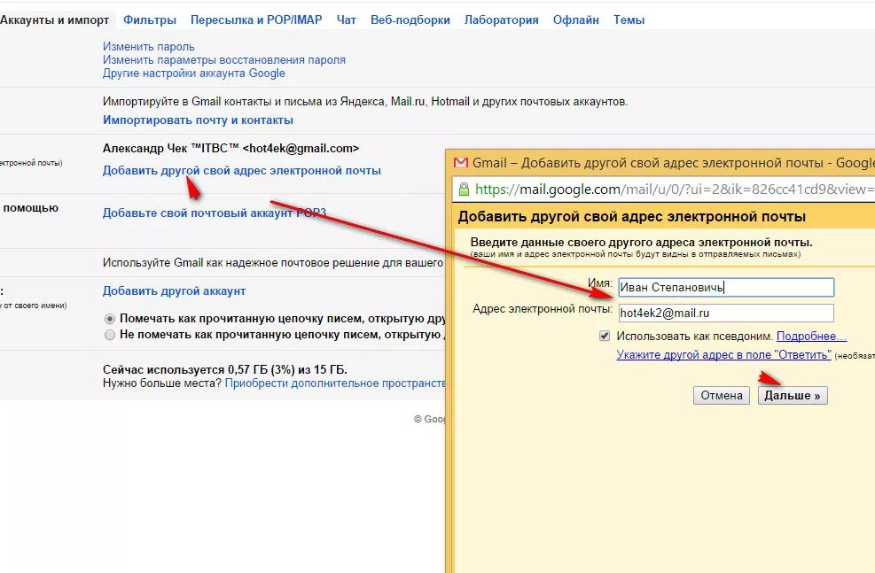
Task: Click the storage text Сейчас используется 0,57 ГБ
Action: [x=225, y=369]
